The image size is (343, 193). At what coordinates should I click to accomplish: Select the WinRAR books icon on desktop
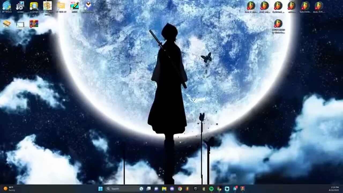click(34, 24)
